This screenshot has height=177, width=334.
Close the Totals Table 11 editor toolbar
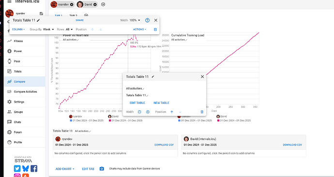[156, 20]
